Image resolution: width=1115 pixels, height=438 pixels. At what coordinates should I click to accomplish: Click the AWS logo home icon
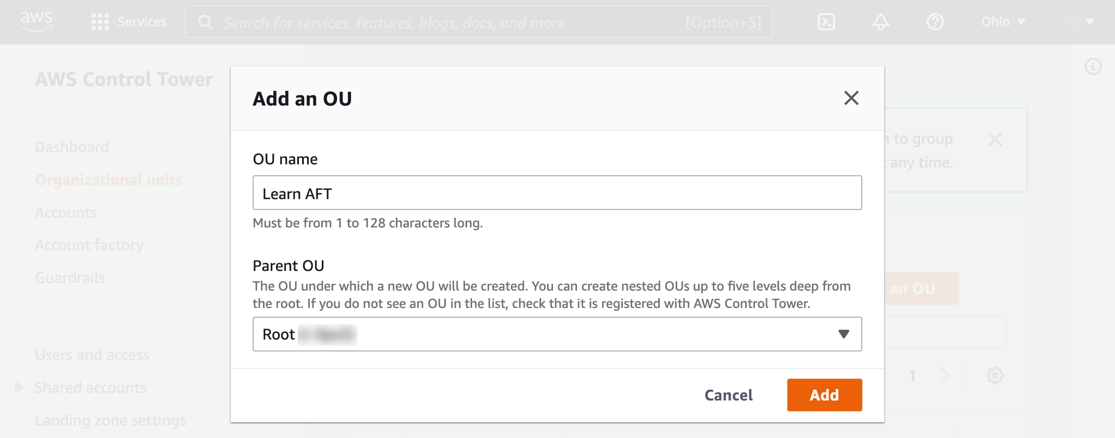pyautogui.click(x=36, y=21)
